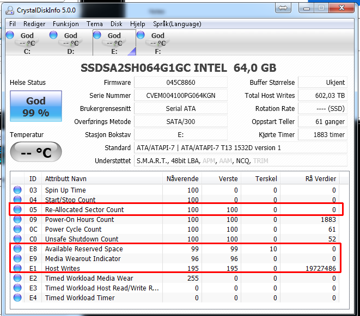Click the Nåverende column header
Viewport: 360px width, 316px height.
point(182,178)
